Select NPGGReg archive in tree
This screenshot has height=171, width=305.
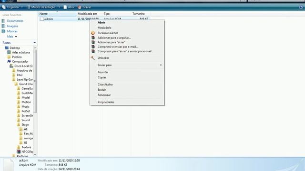click(27, 152)
